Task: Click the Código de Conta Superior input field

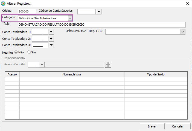Action: (x=86, y=12)
